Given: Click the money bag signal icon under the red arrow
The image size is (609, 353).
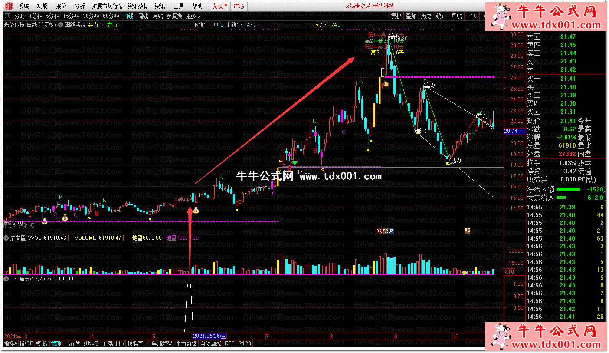Looking at the screenshot, I should 196,211.
